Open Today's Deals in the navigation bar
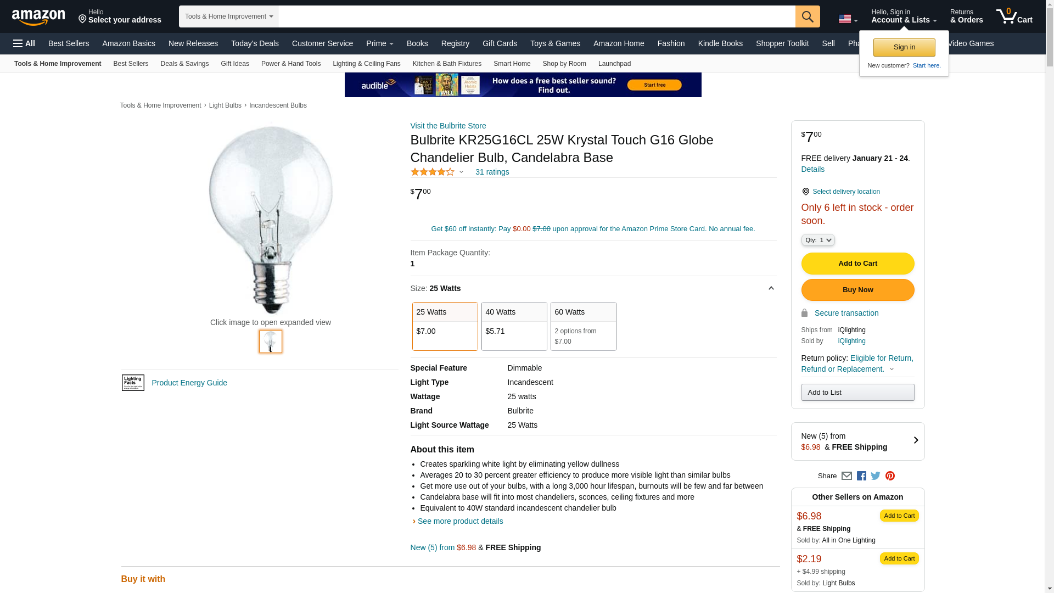Screen dimensions: 1054x593 (x=255, y=43)
